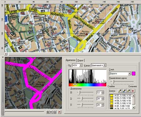141x117 pixels.
Task: Click the noise suppression slider handle
Action: (x=113, y=82)
